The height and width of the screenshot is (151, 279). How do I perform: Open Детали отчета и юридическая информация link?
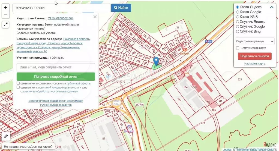tap(56, 101)
